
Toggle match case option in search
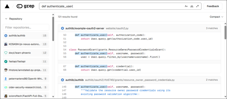(x=186, y=6)
